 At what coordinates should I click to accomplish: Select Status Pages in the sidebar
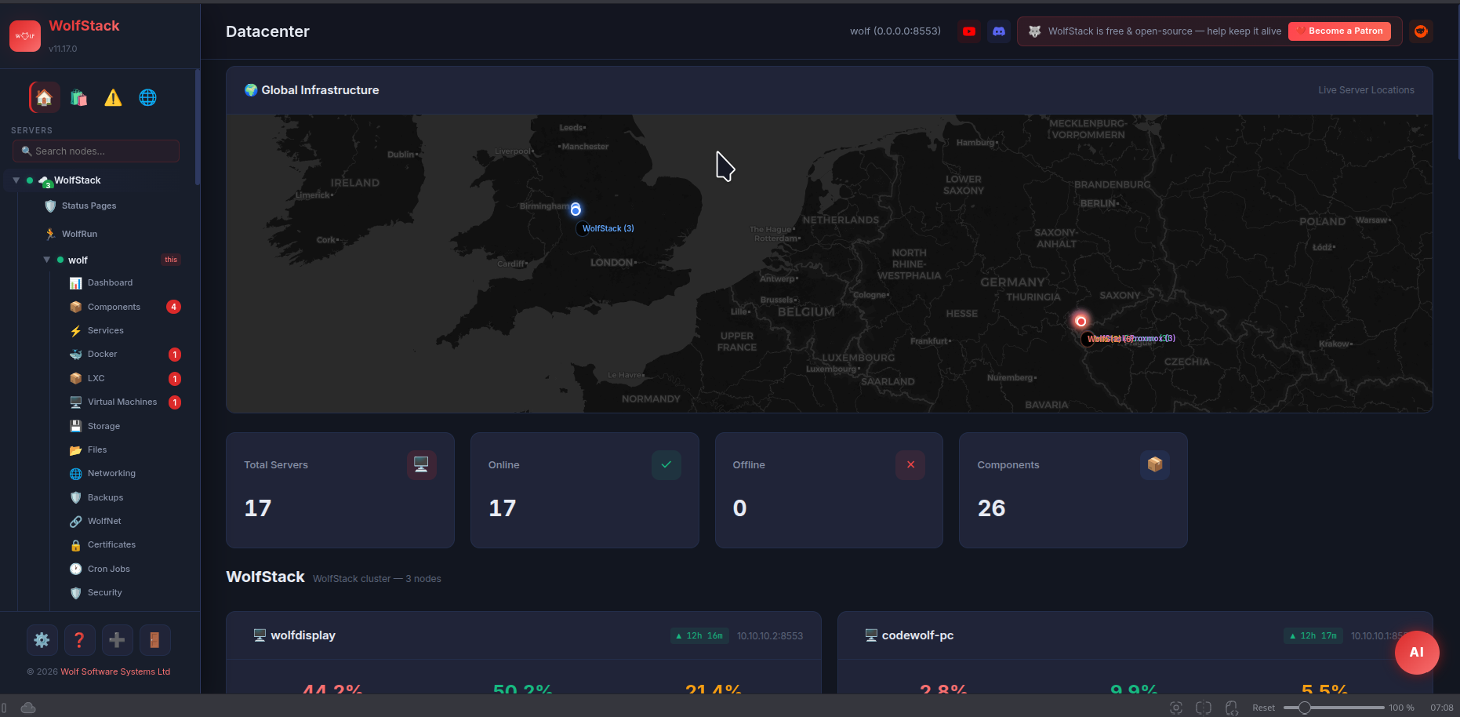click(x=89, y=206)
